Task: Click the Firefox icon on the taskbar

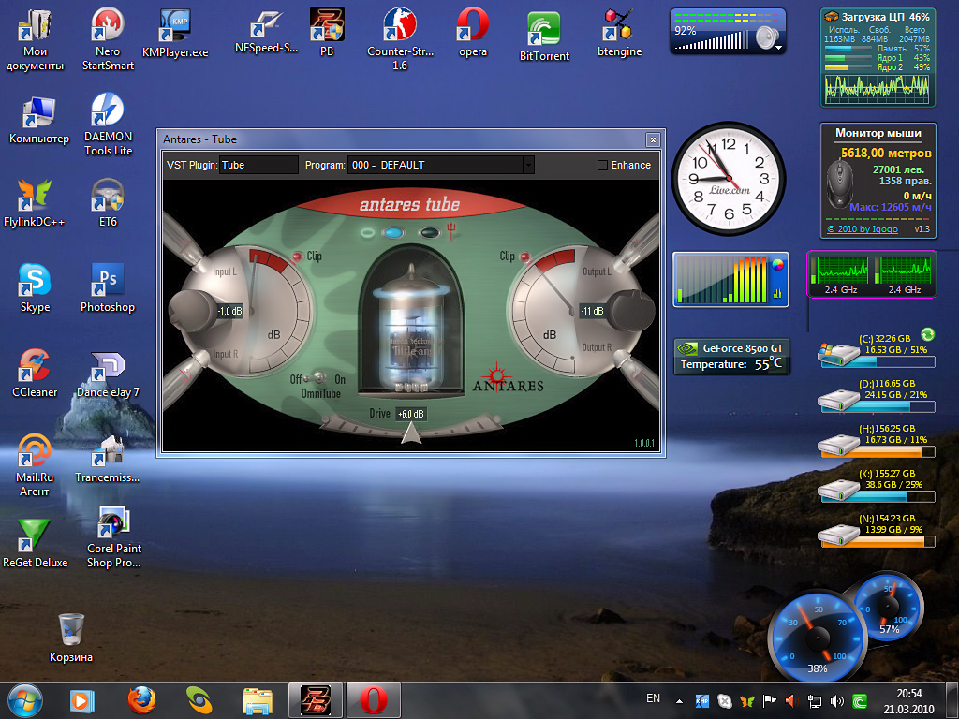Action: [x=141, y=699]
